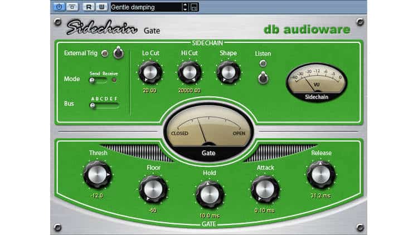Click the db audioware logo

click(x=307, y=30)
